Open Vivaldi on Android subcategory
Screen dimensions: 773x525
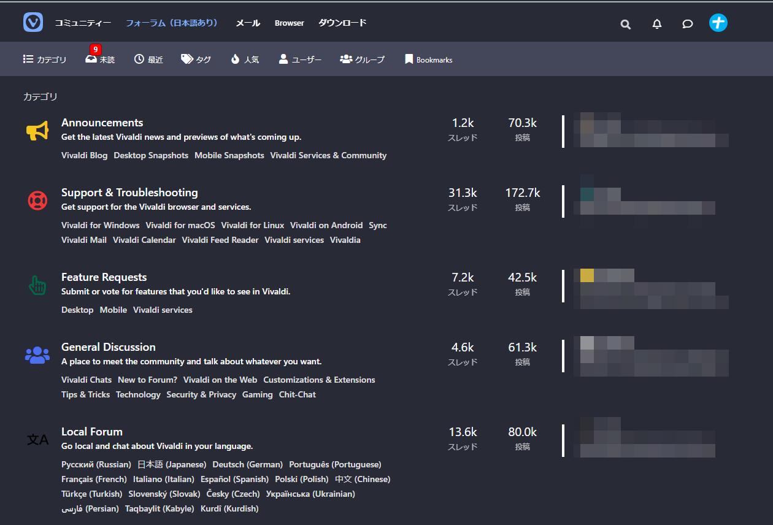[326, 225]
